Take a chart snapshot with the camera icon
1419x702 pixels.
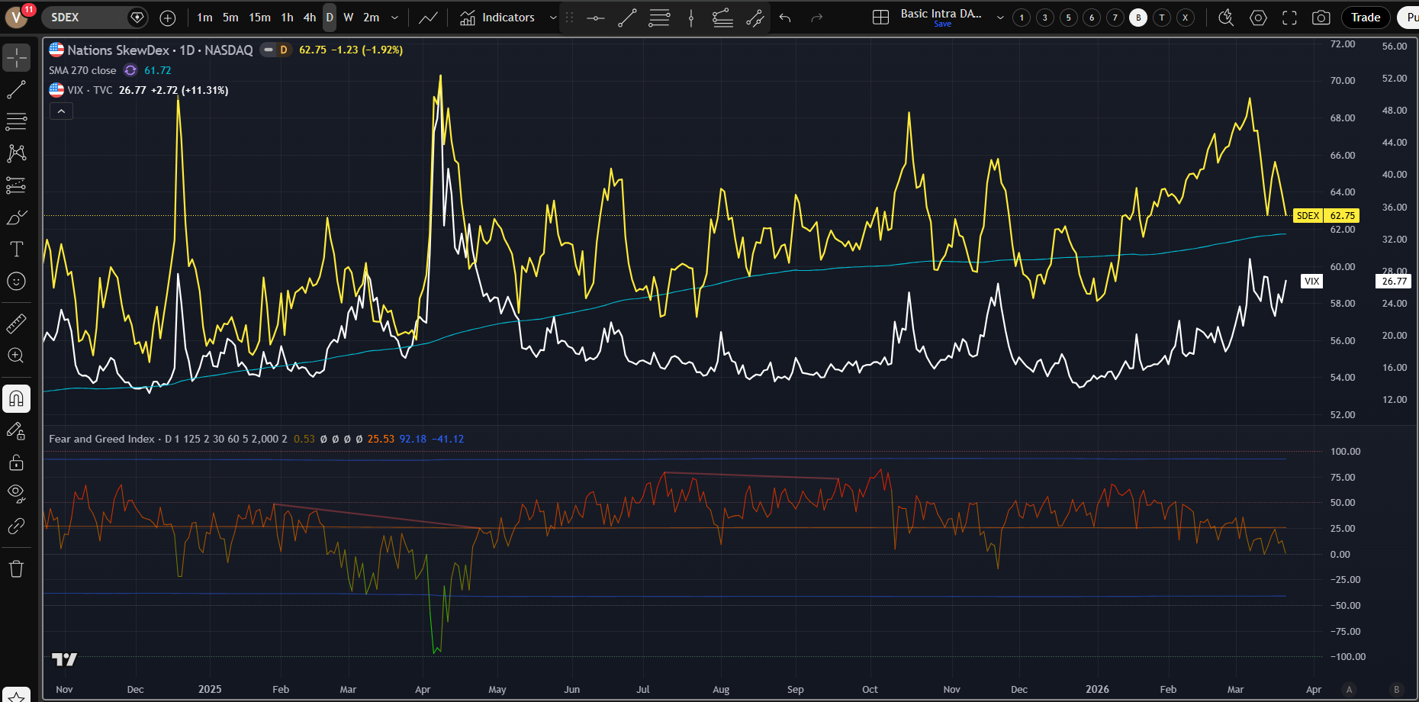(x=1321, y=18)
